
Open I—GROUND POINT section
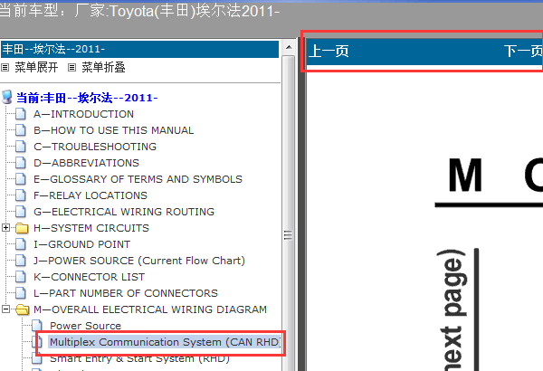pyautogui.click(x=81, y=244)
